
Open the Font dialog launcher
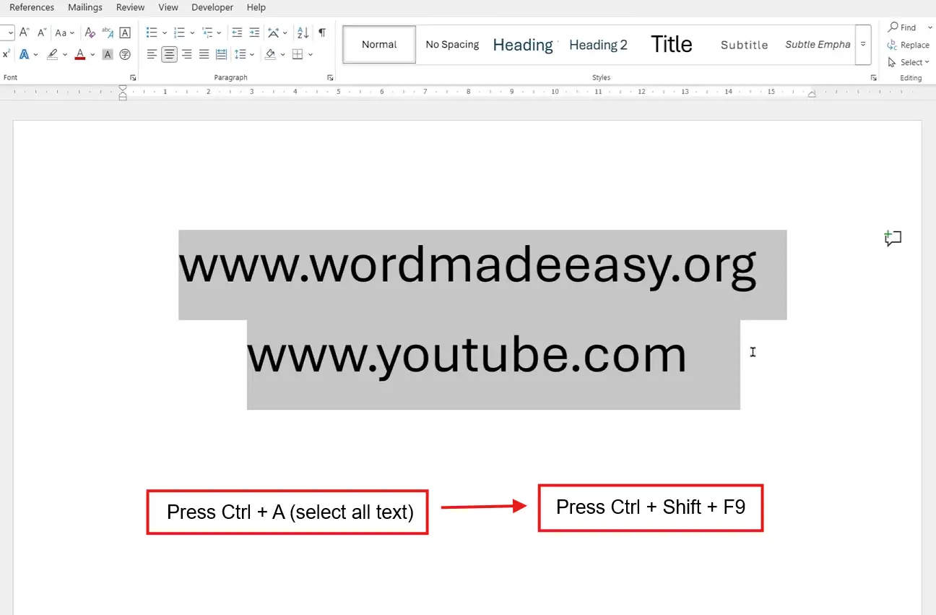coord(133,77)
